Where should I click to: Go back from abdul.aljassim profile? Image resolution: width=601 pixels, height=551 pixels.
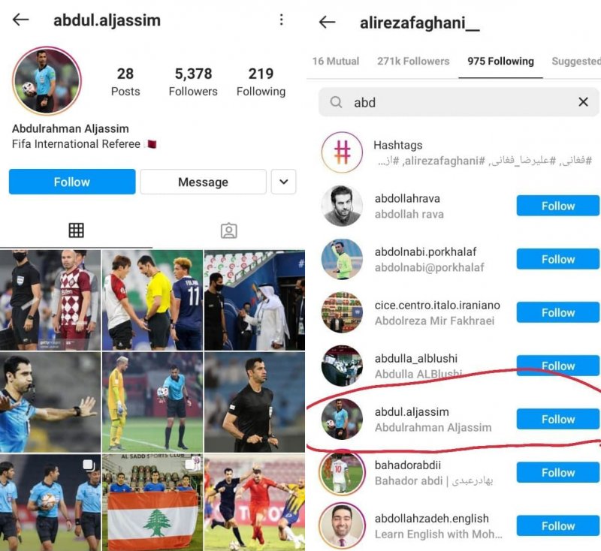tap(21, 20)
